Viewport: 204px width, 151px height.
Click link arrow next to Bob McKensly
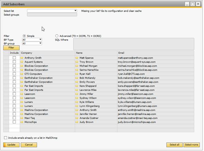click(x=77, y=78)
